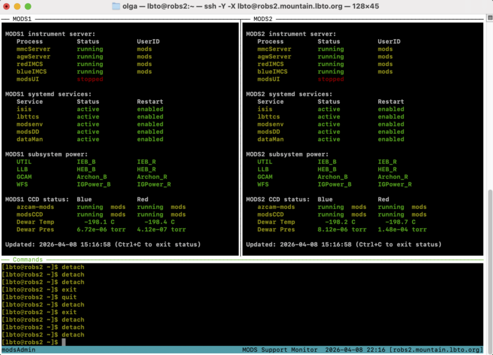
Task: Click MODS1 mmcServer process name
Action: click(33, 49)
